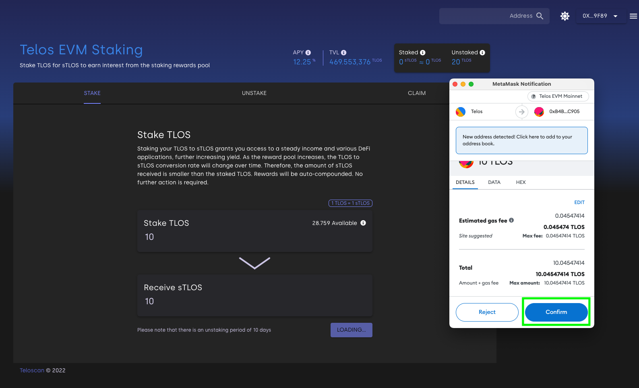Image resolution: width=639 pixels, height=388 pixels.
Task: Click the APY info icon
Action: tap(308, 53)
